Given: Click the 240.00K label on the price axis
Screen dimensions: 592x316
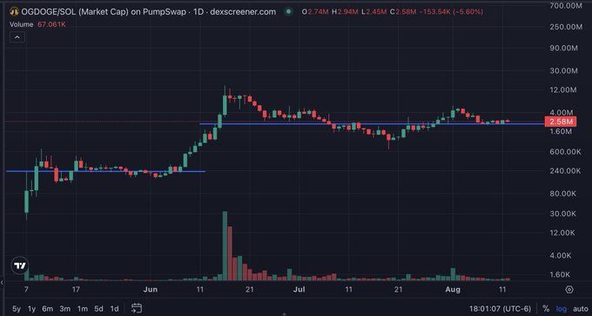Looking at the screenshot, I should [x=565, y=171].
